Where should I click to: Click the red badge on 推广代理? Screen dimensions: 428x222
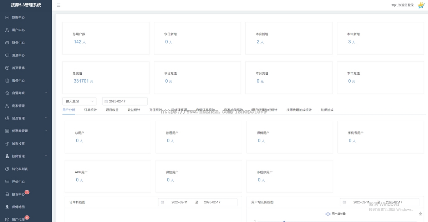[x=27, y=217]
